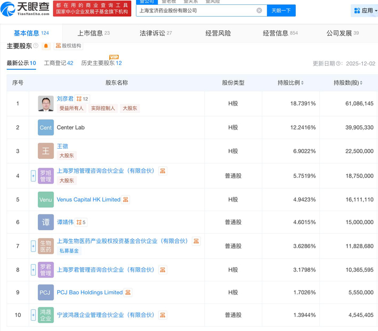Expand row 8 上海罗君管理咨询合伙企业
The height and width of the screenshot is (331, 378).
point(33,269)
